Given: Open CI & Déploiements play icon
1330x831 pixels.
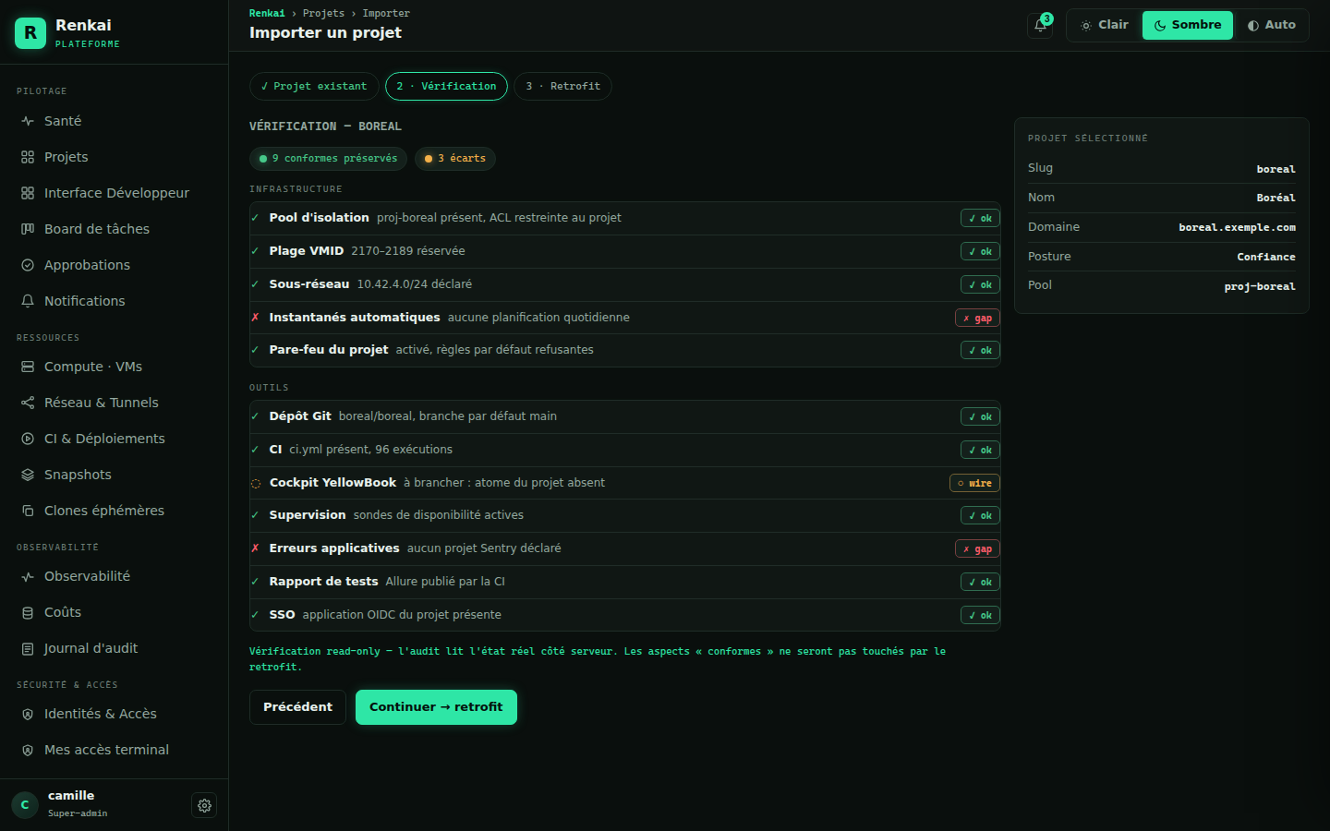Looking at the screenshot, I should [x=28, y=439].
